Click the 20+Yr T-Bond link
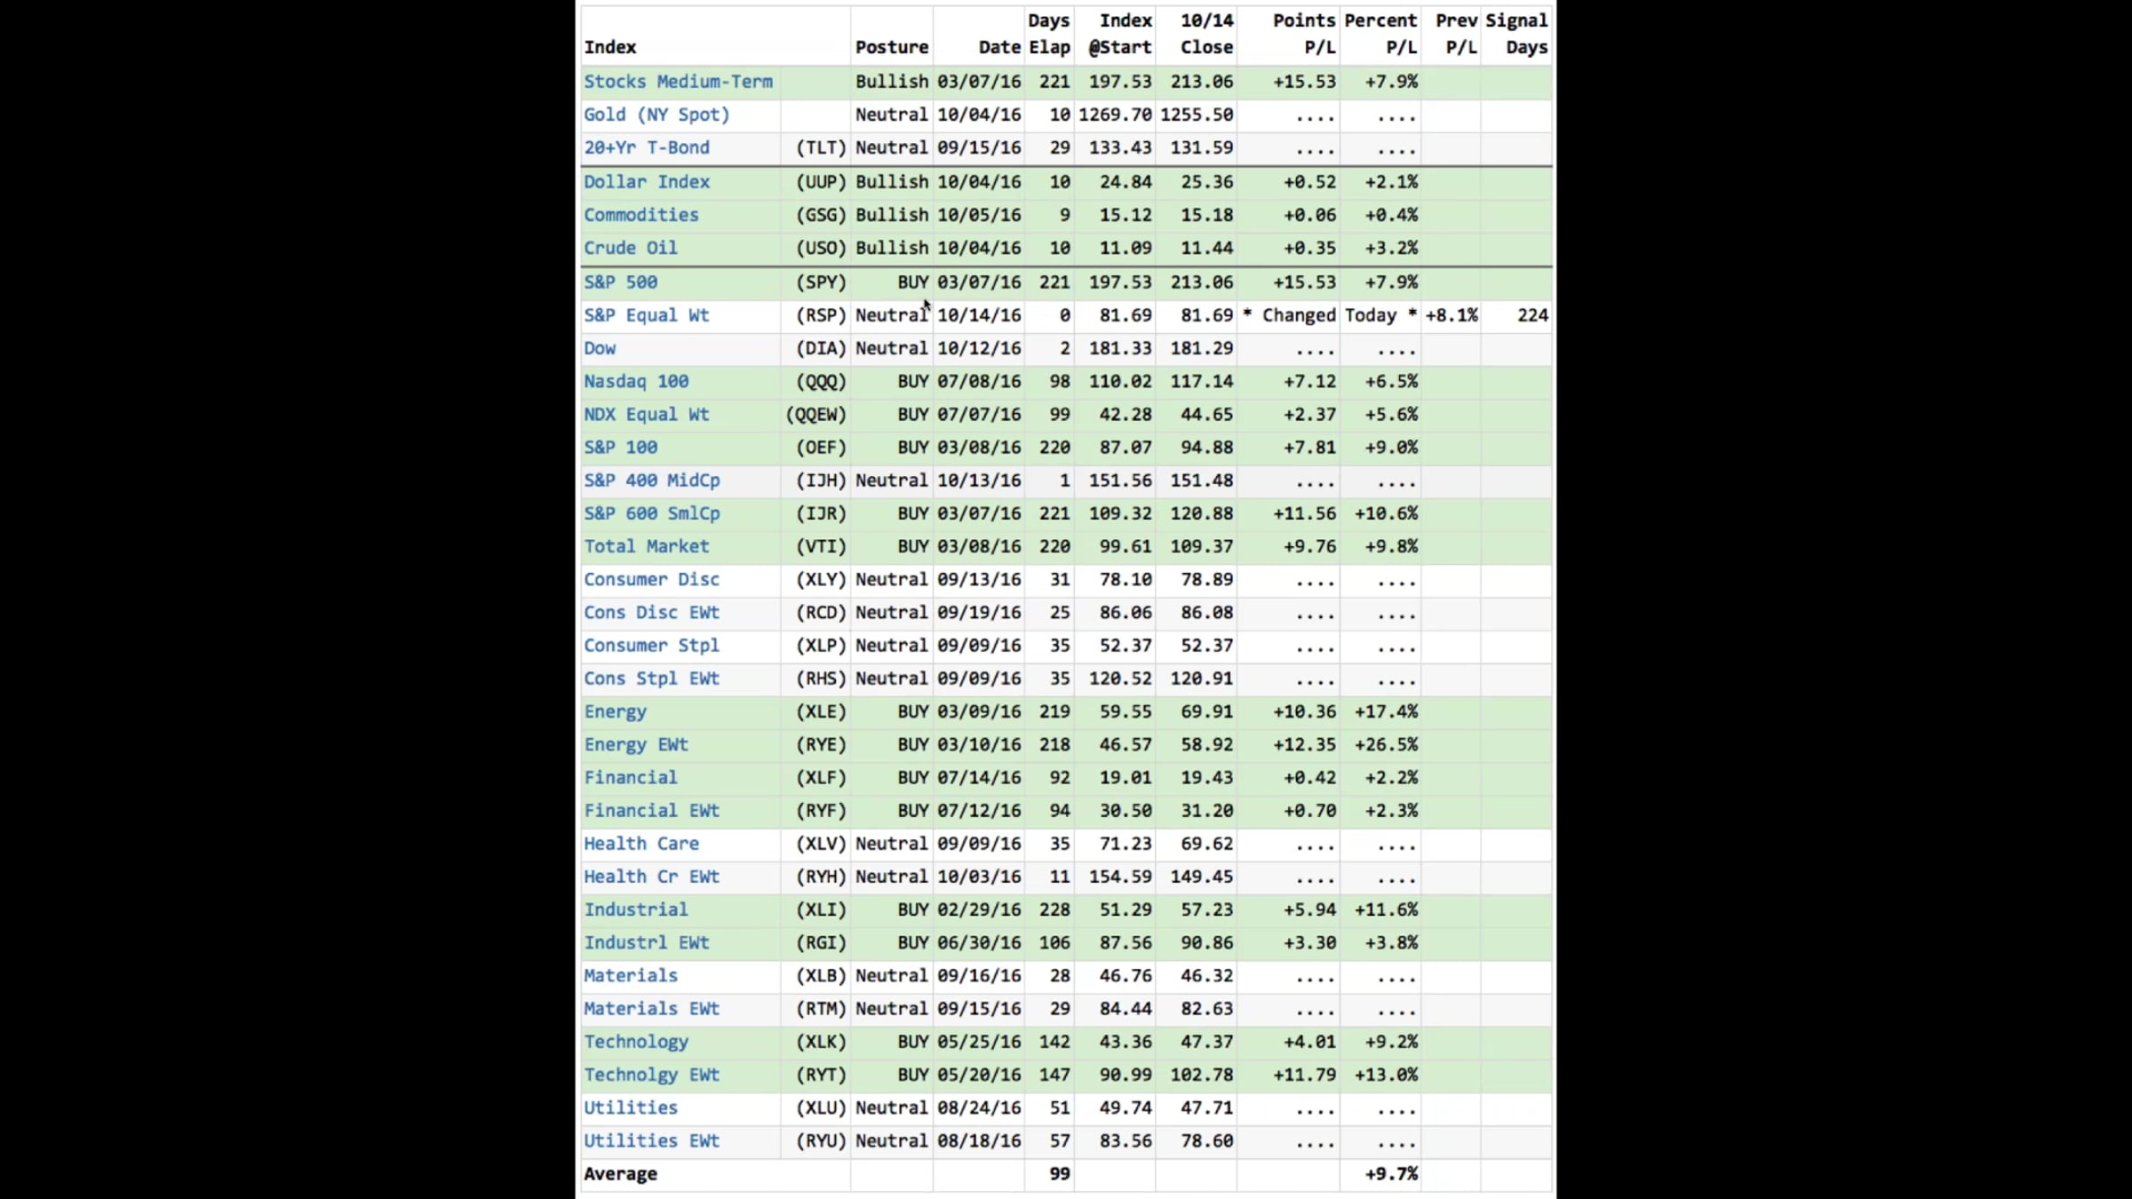 (647, 147)
